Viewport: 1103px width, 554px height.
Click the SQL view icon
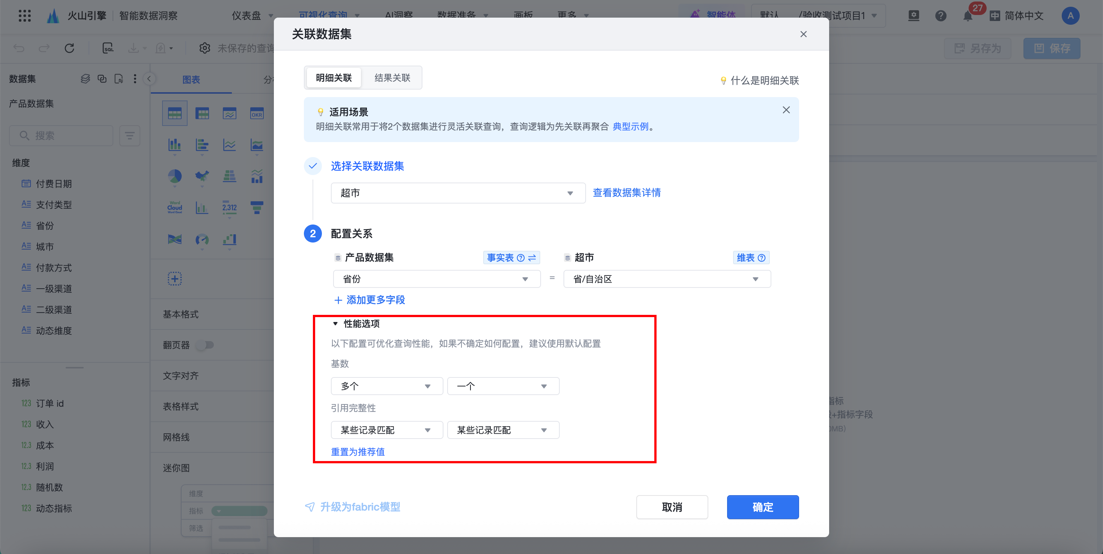click(108, 48)
